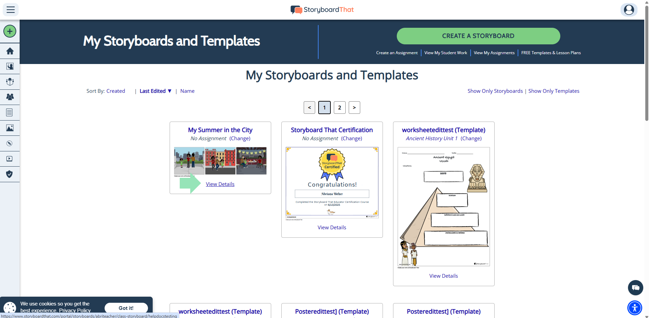Open the shield checkmark sidebar icon
The image size is (649, 318).
point(10,174)
